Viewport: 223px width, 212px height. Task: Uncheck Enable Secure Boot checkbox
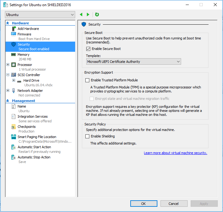pyautogui.click(x=88, y=49)
